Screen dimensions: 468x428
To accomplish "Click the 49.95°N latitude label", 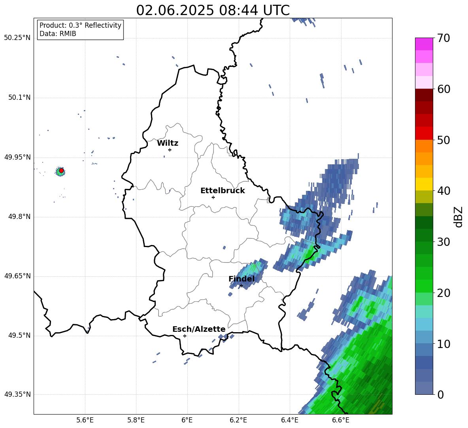I will pos(17,157).
